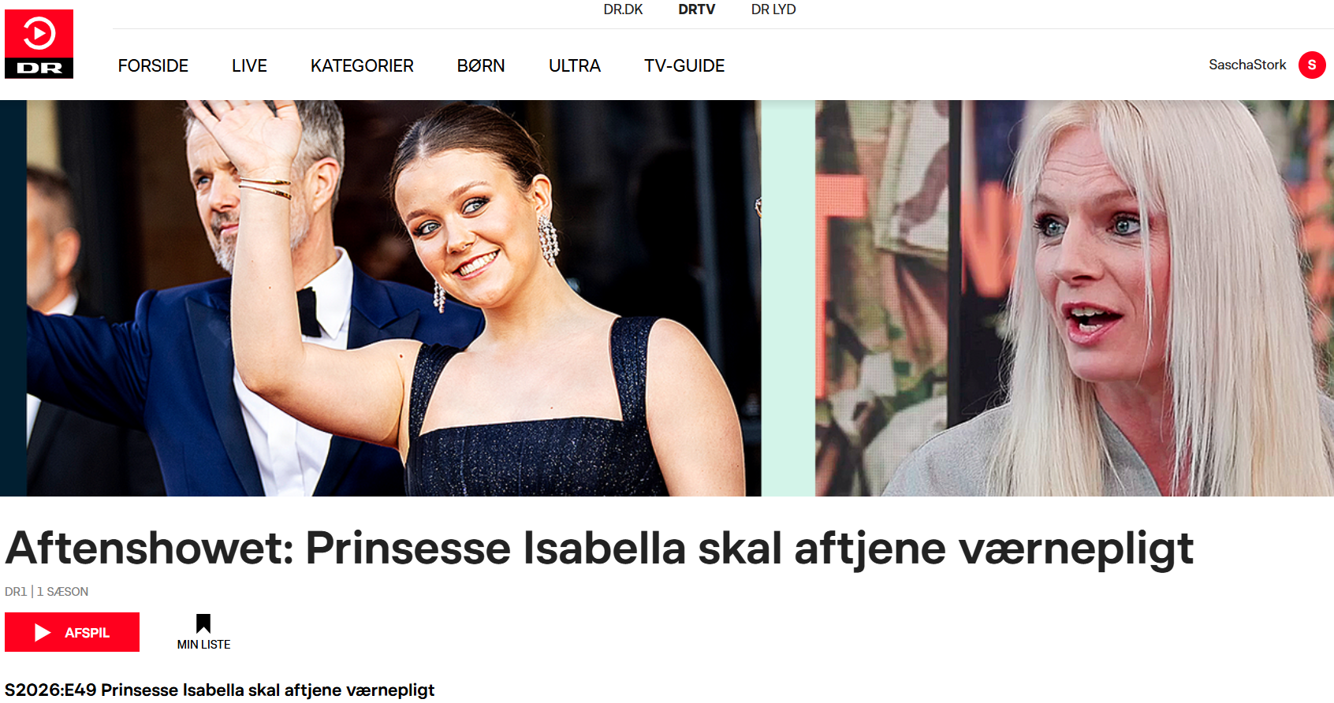The height and width of the screenshot is (703, 1334).
Task: Go to the LIVE section
Action: (249, 65)
